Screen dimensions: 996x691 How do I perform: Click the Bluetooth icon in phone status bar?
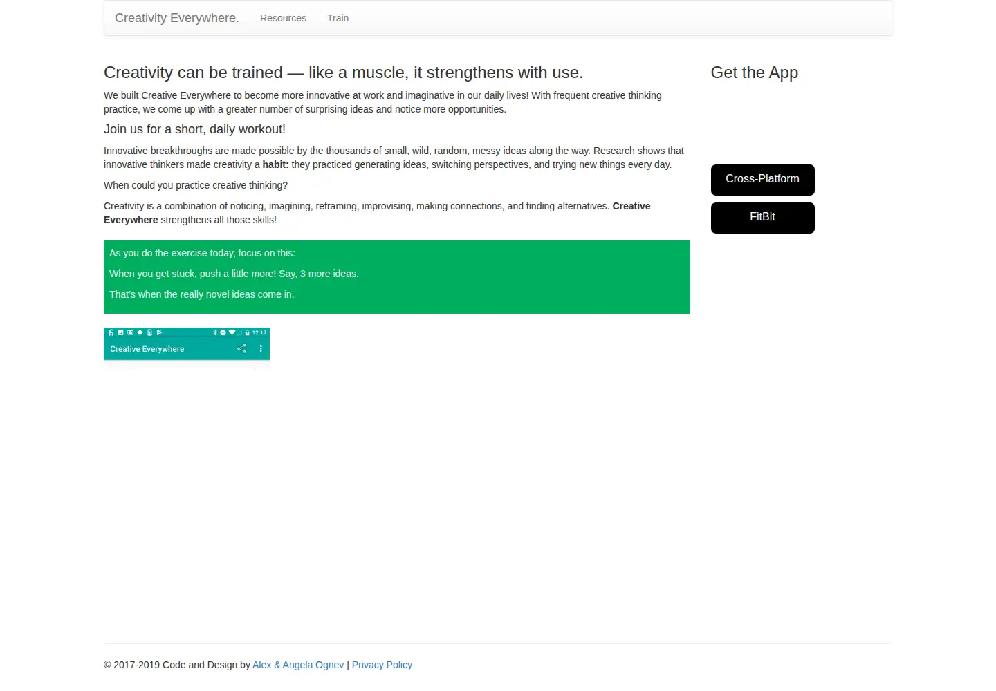215,332
